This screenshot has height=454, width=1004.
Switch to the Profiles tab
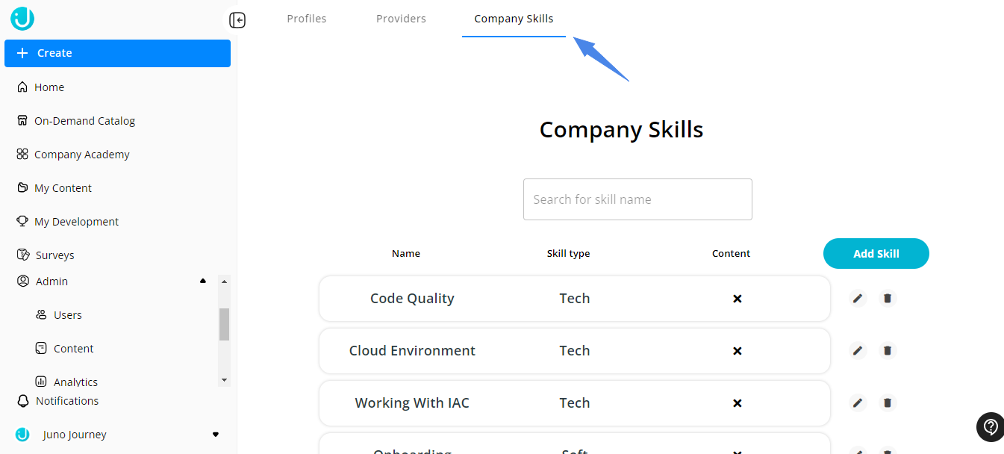[307, 19]
